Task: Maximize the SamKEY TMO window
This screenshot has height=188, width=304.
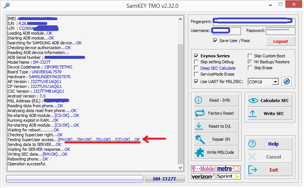Action: pos(281,4)
